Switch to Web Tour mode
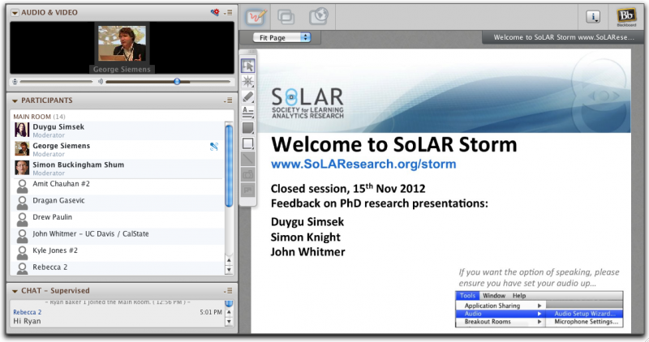Screen dimensions: 649x342 coord(318,16)
